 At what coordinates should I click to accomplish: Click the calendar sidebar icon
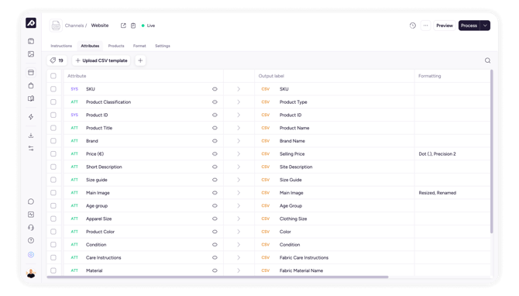[x=31, y=41]
